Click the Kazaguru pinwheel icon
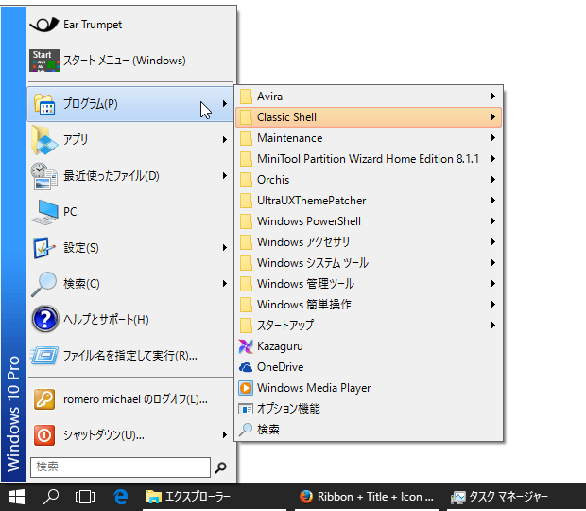The width and height of the screenshot is (586, 511). point(246,346)
